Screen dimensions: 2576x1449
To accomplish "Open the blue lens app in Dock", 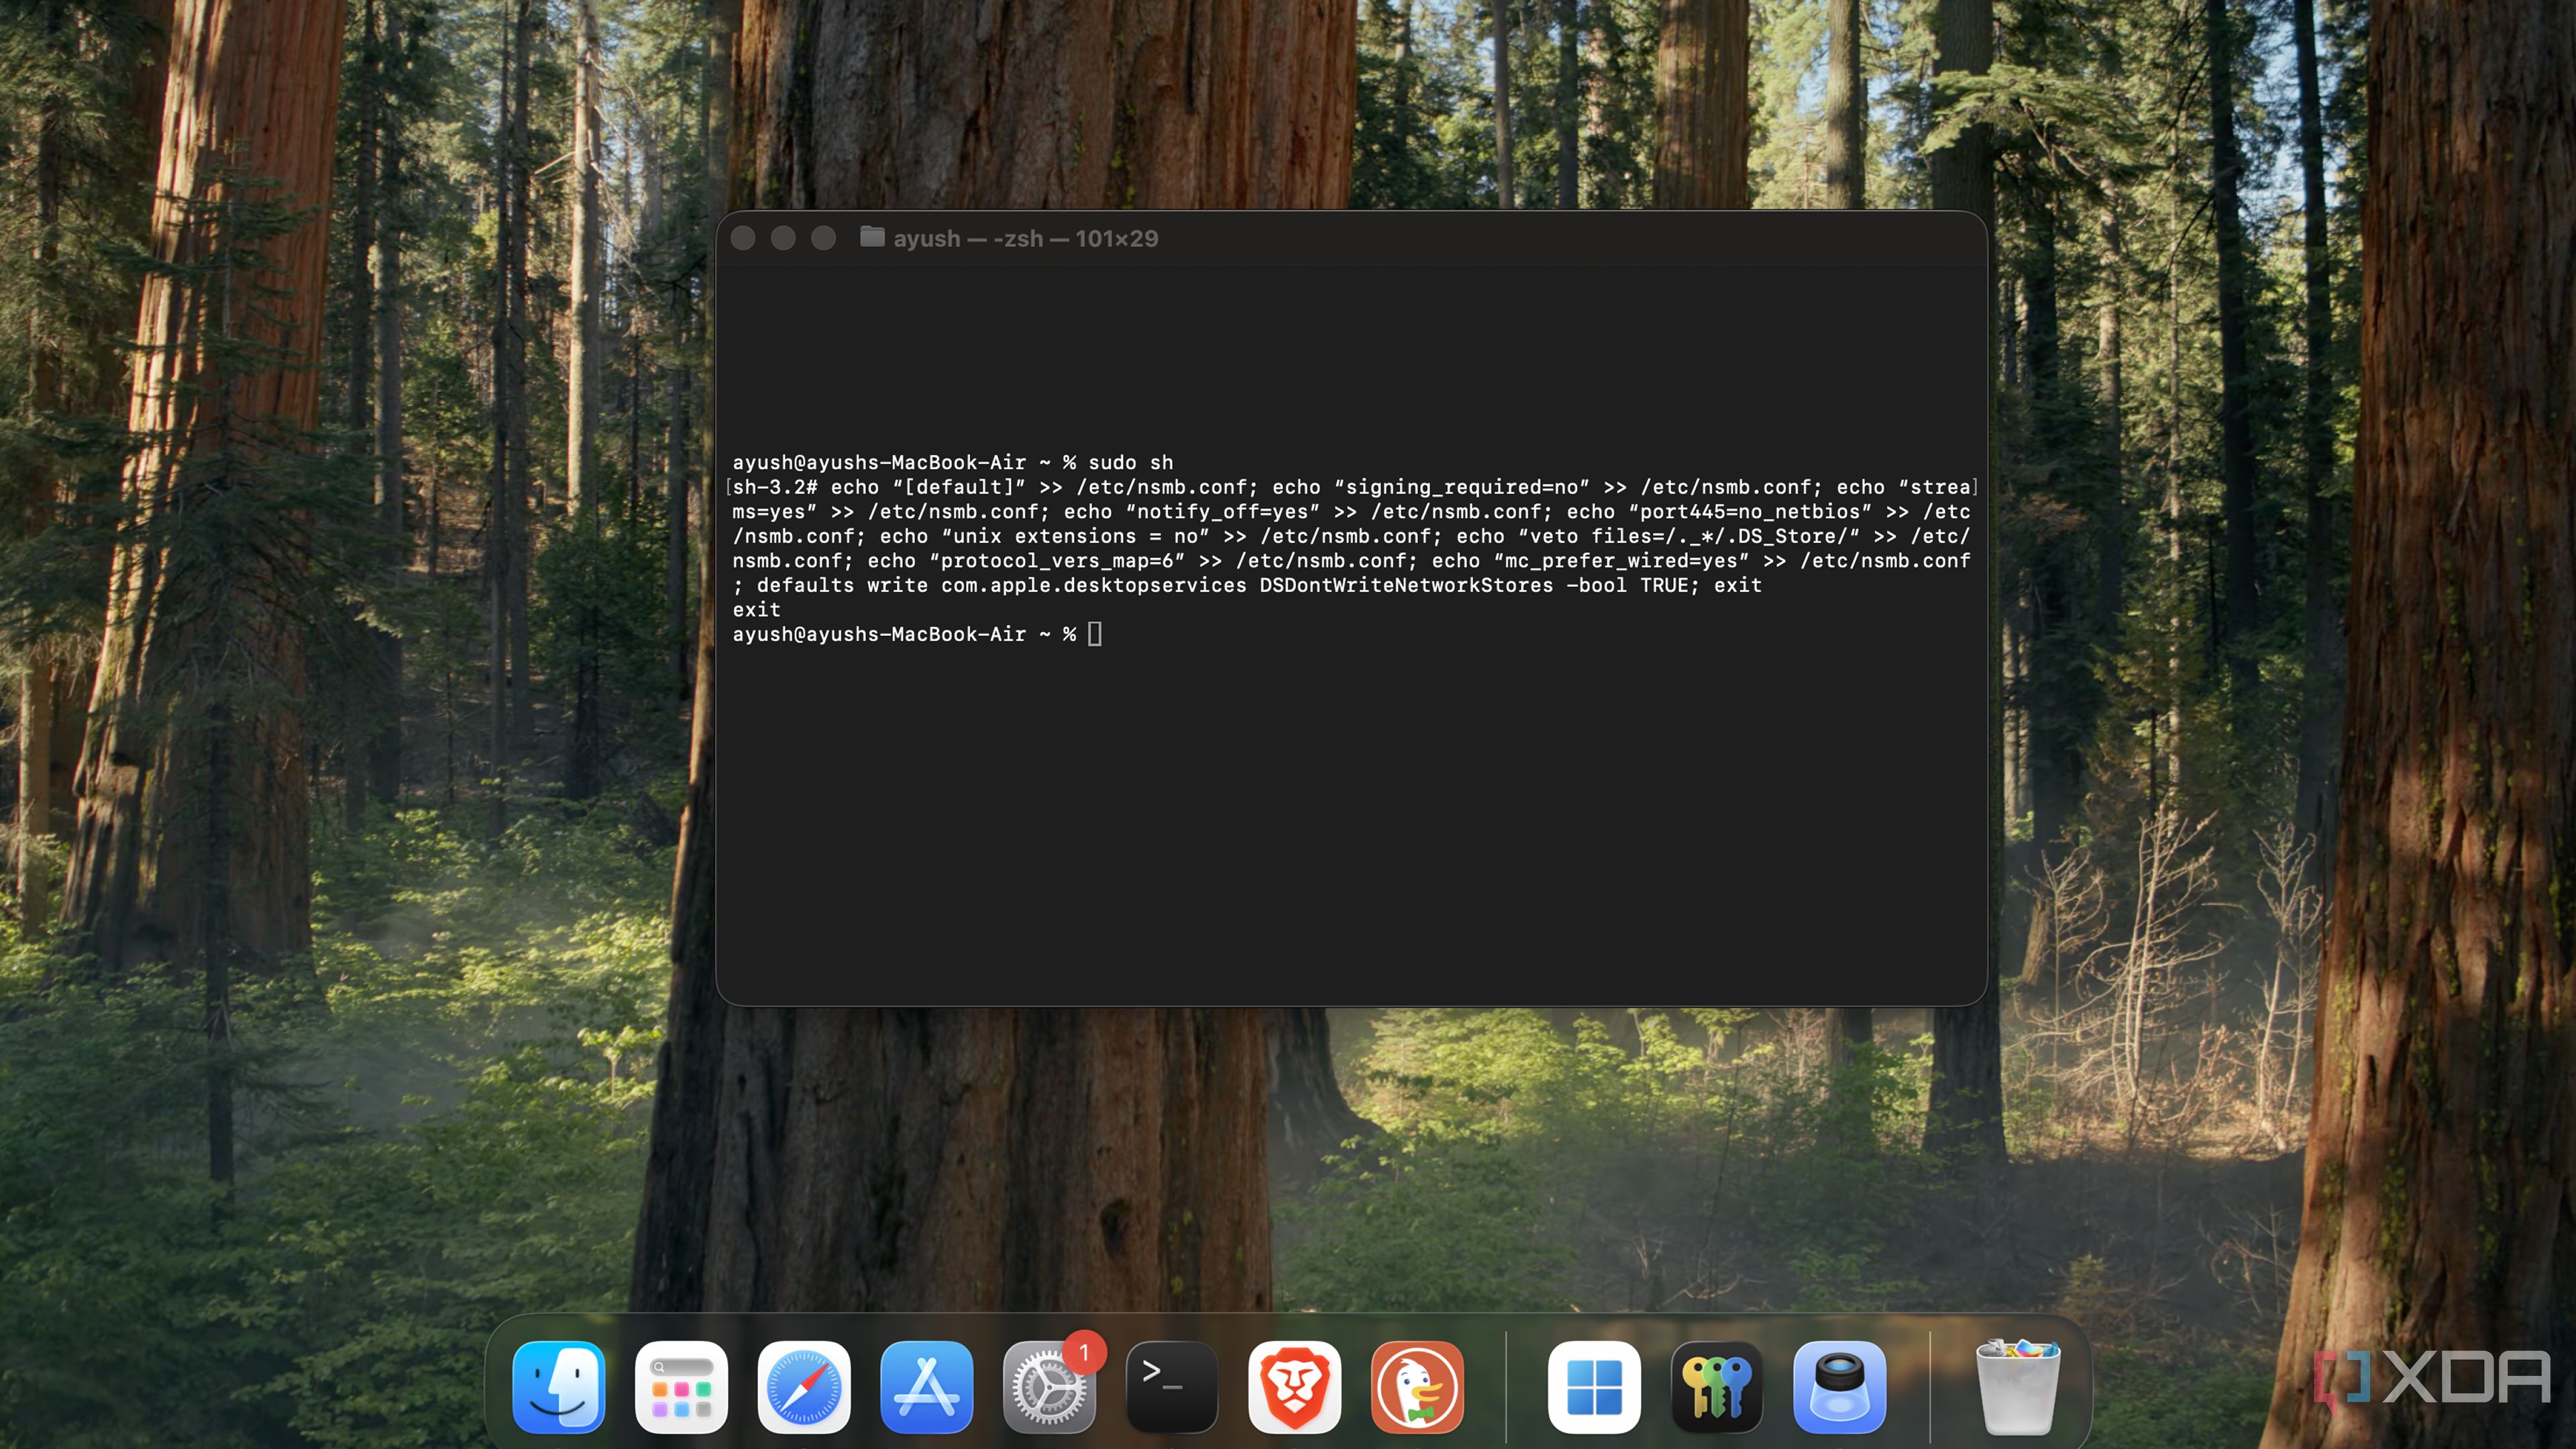I will pos(1840,1387).
